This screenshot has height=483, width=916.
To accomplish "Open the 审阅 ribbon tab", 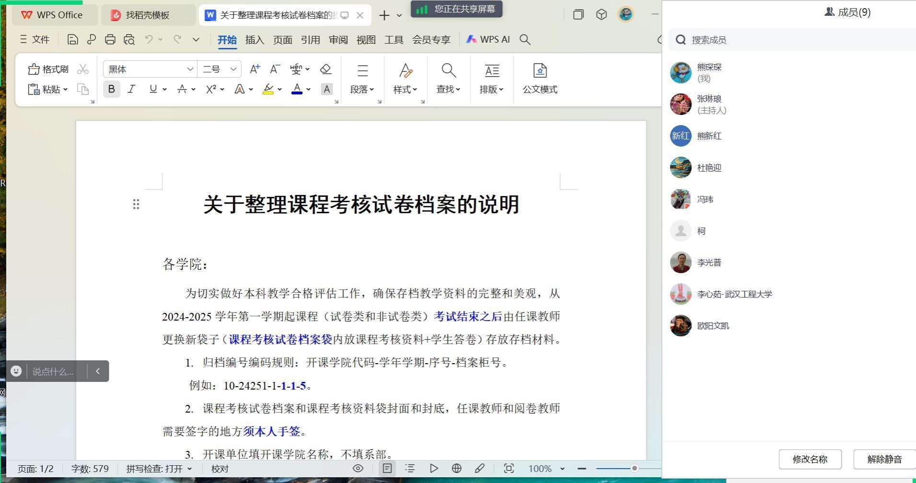I will (338, 40).
